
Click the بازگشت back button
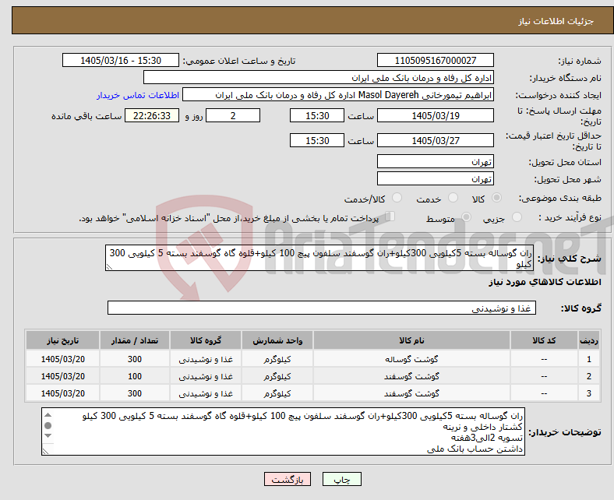click(x=288, y=479)
